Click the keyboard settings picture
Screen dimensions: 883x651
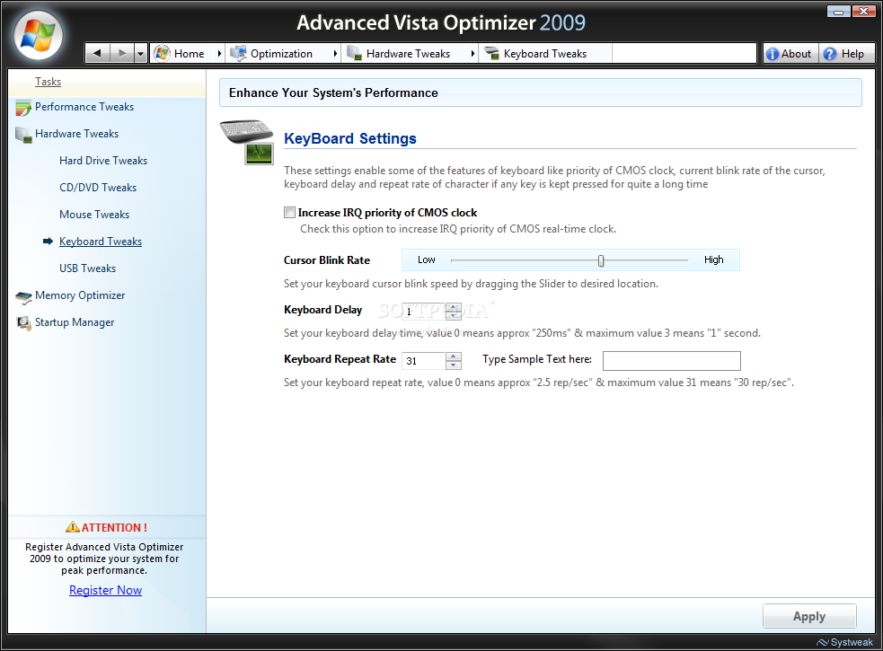click(x=248, y=141)
